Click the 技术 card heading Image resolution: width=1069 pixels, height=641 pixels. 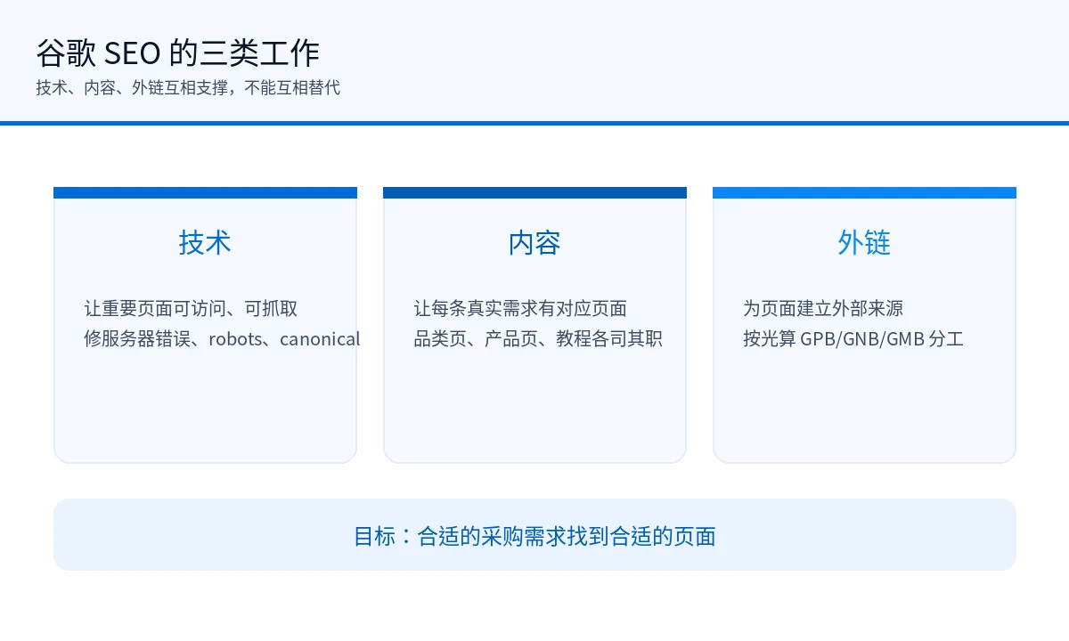pos(205,242)
